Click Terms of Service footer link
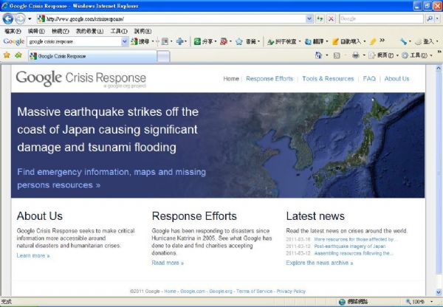443x307 pixels. coord(254,292)
